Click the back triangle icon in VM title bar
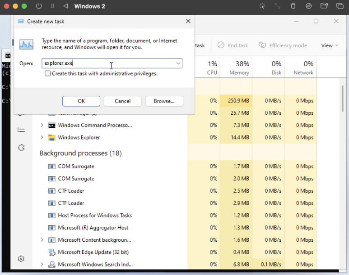The image size is (349, 275). (65, 6)
